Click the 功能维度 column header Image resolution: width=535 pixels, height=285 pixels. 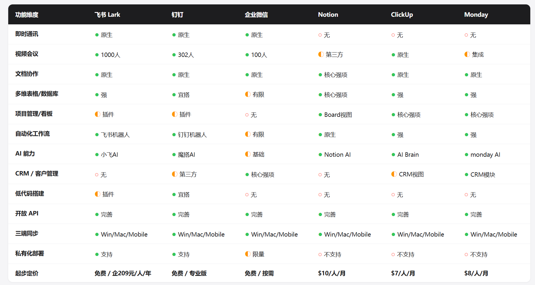tap(27, 15)
